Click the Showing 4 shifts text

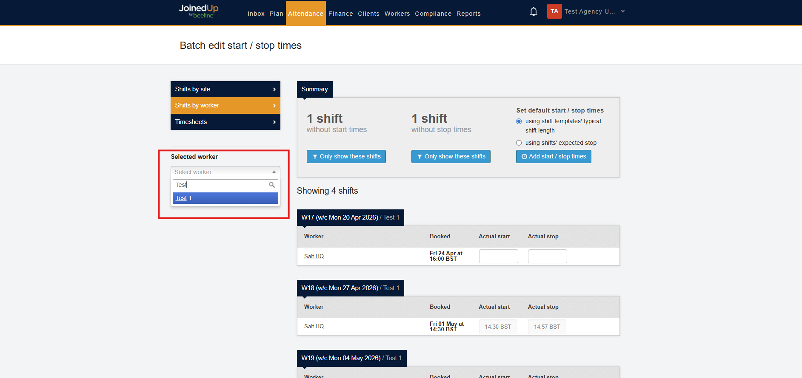coord(328,191)
